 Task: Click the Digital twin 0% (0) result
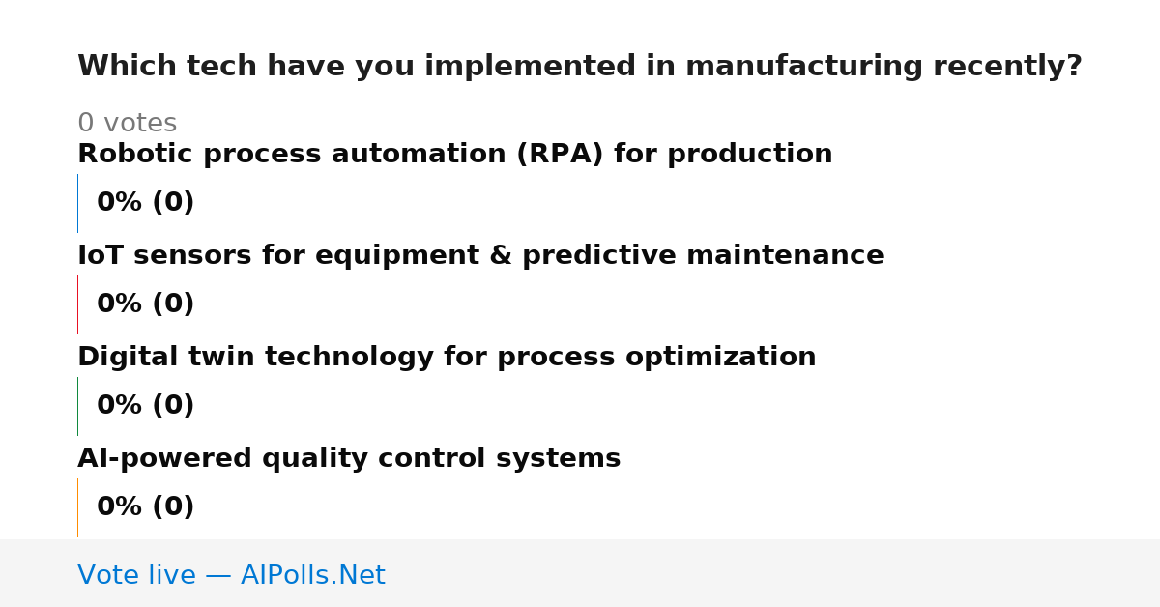click(145, 406)
